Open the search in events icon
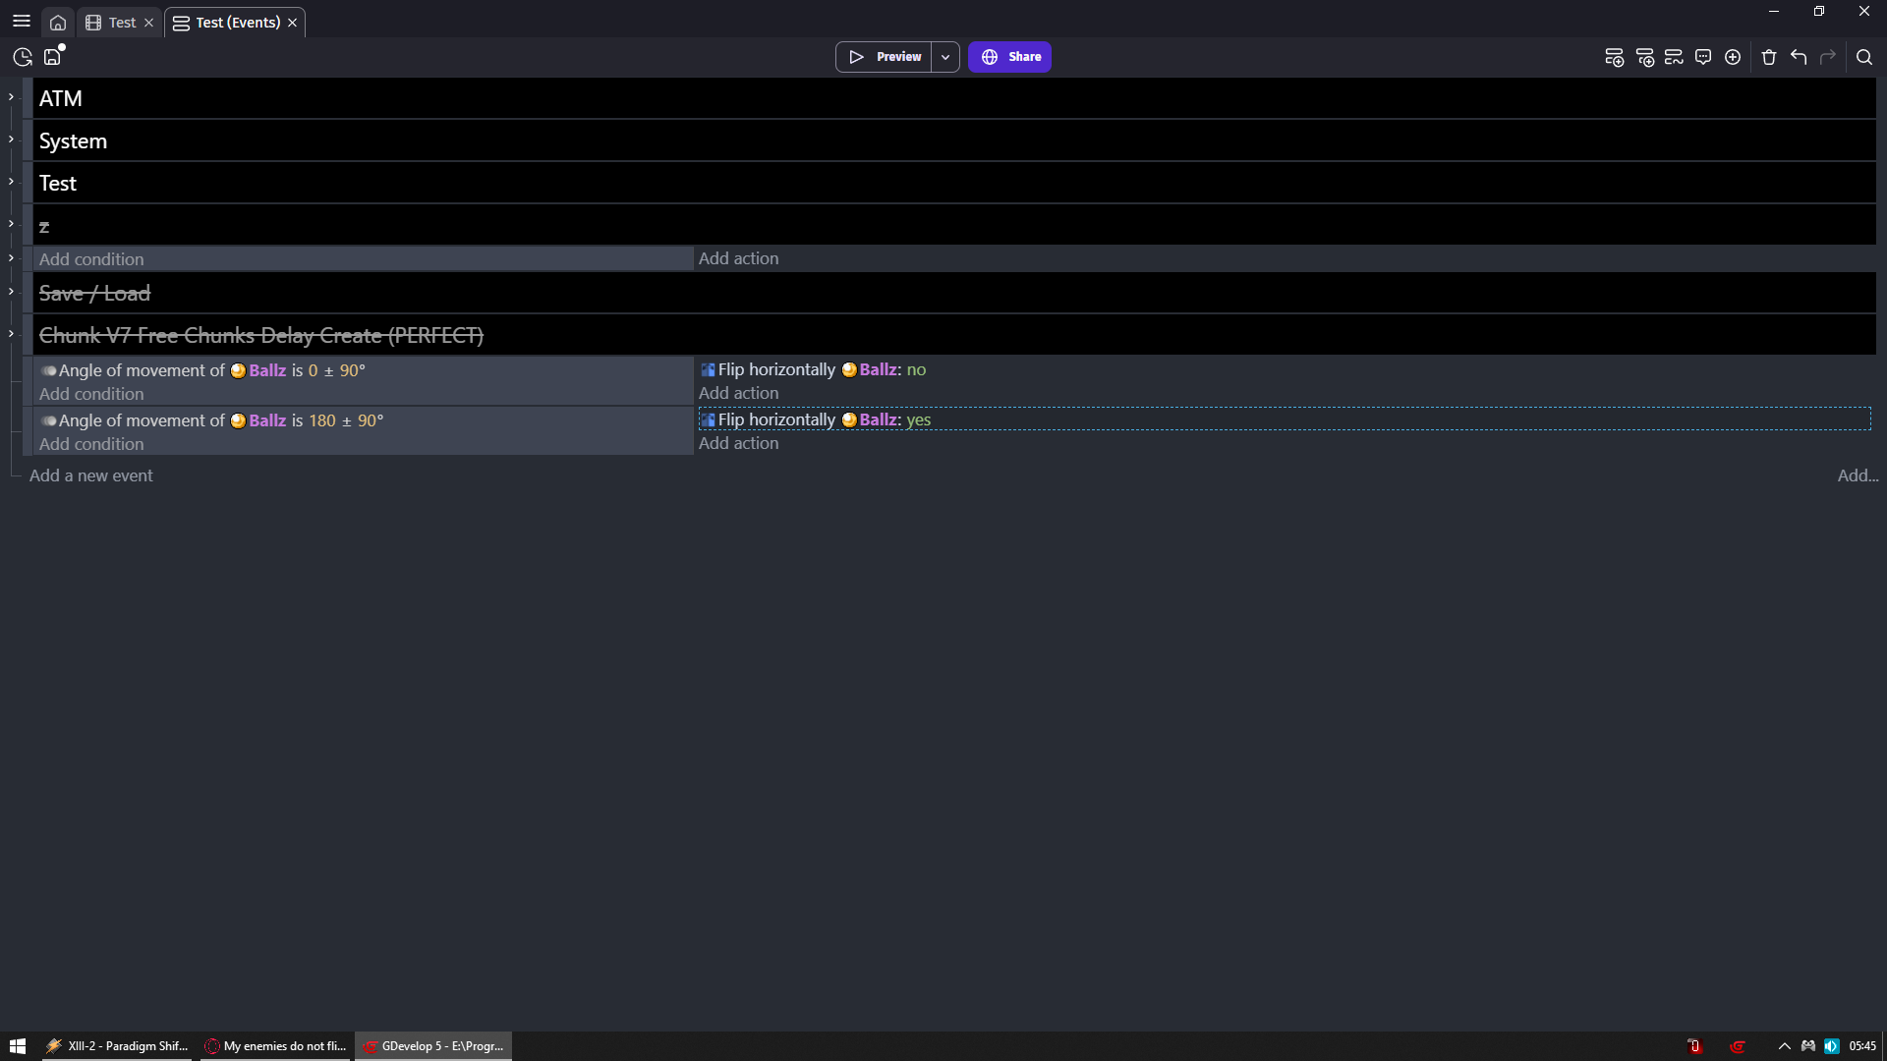 pos(1863,57)
